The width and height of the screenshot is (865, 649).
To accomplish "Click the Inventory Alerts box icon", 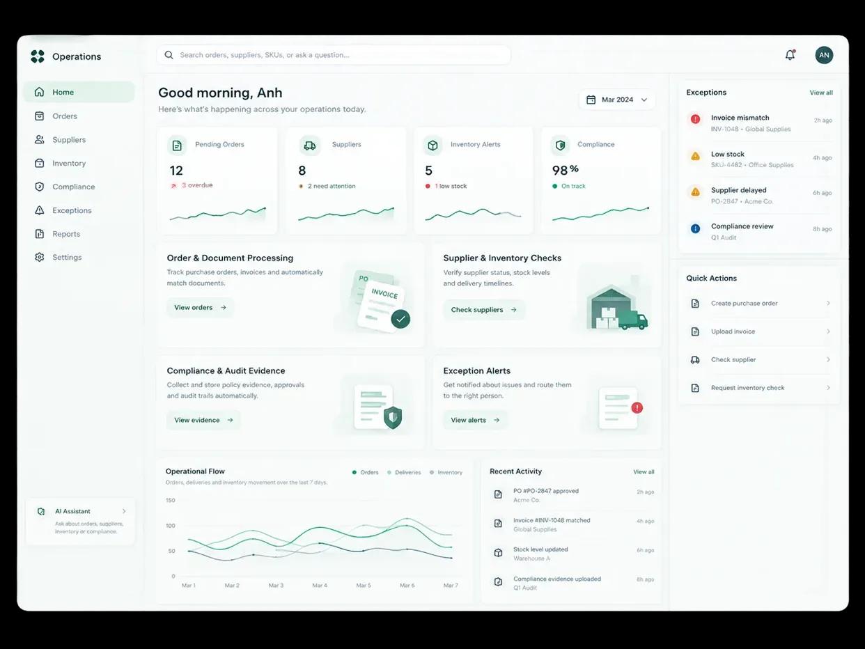I will pyautogui.click(x=432, y=145).
